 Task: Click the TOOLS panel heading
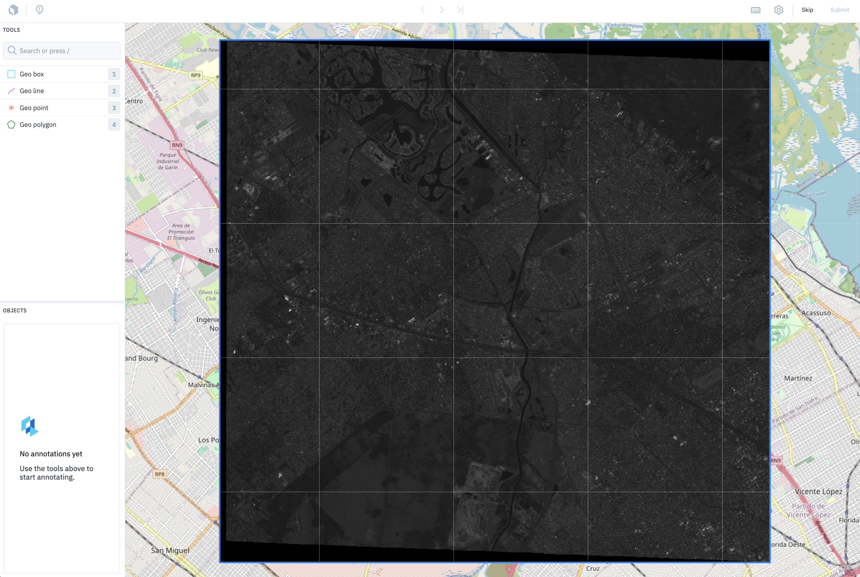[x=11, y=30]
